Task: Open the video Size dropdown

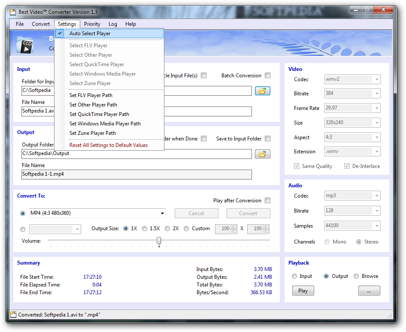Action: coord(377,122)
